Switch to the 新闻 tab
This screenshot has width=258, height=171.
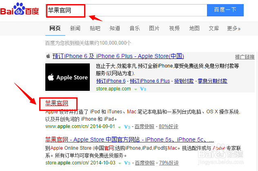(x=75, y=28)
